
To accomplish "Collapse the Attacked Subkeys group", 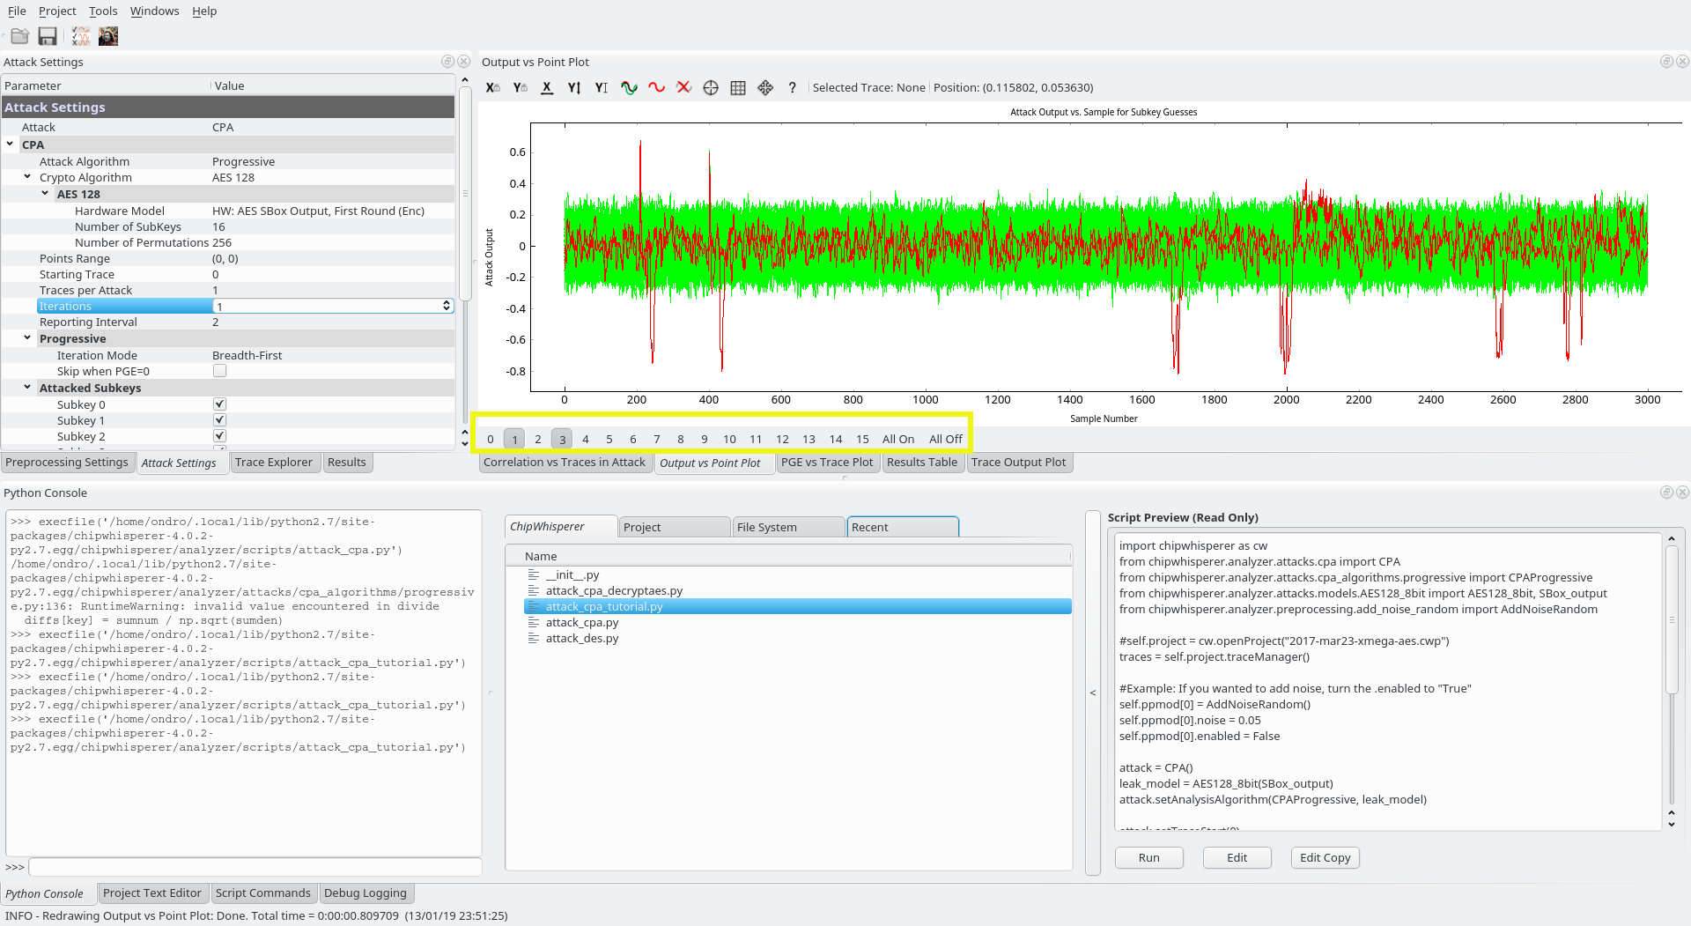I will point(27,388).
